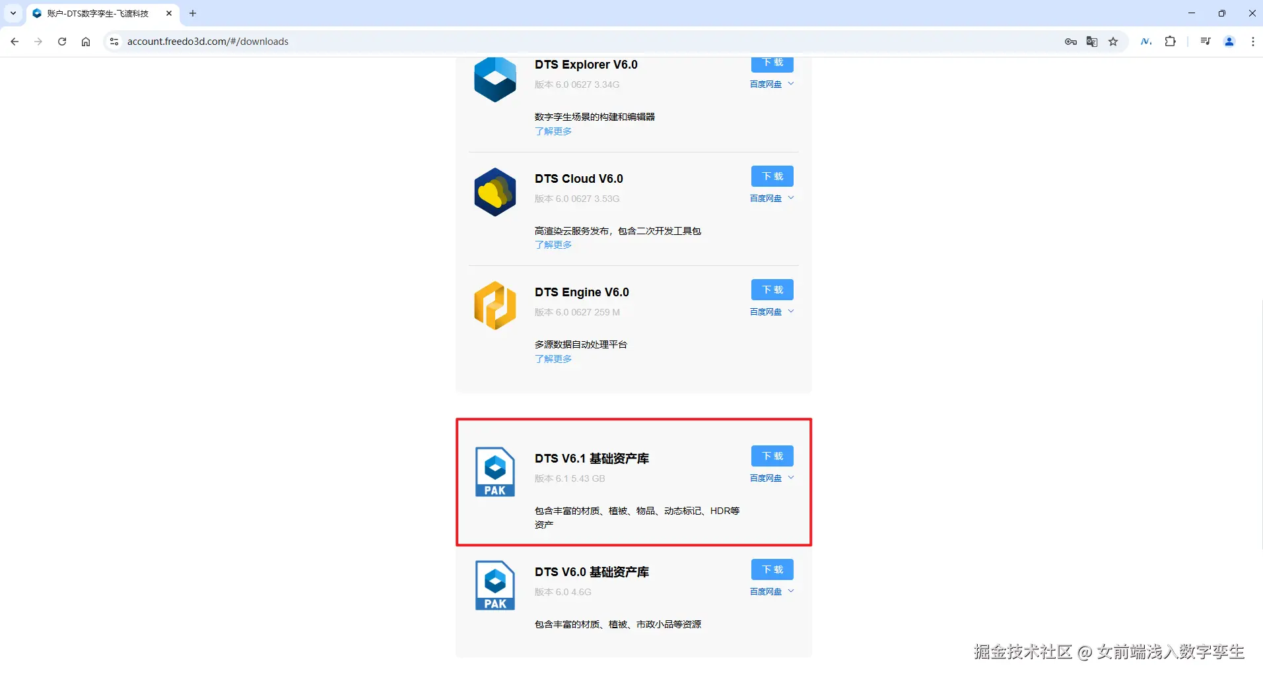View site information for account.freedo3d.com
The width and height of the screenshot is (1263, 679).
click(x=114, y=42)
